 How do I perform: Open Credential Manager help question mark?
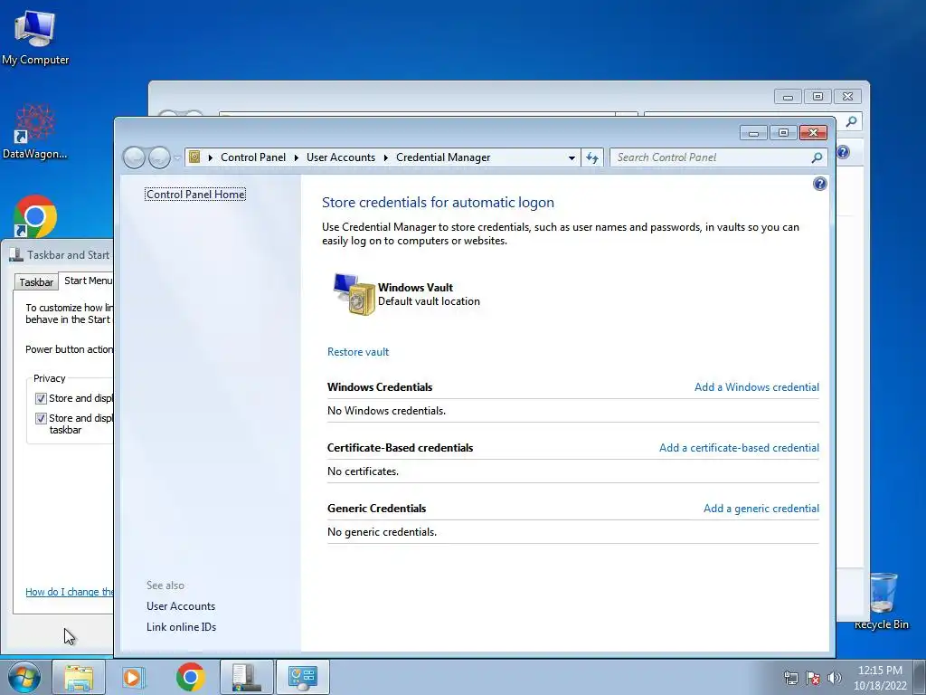[x=819, y=184]
